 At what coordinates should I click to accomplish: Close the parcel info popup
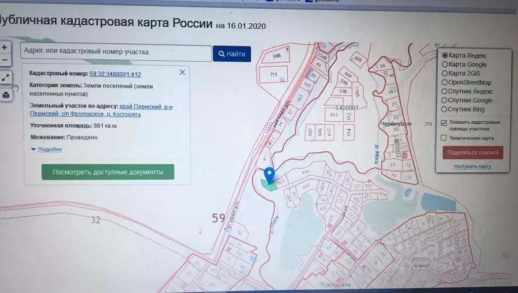click(x=182, y=72)
